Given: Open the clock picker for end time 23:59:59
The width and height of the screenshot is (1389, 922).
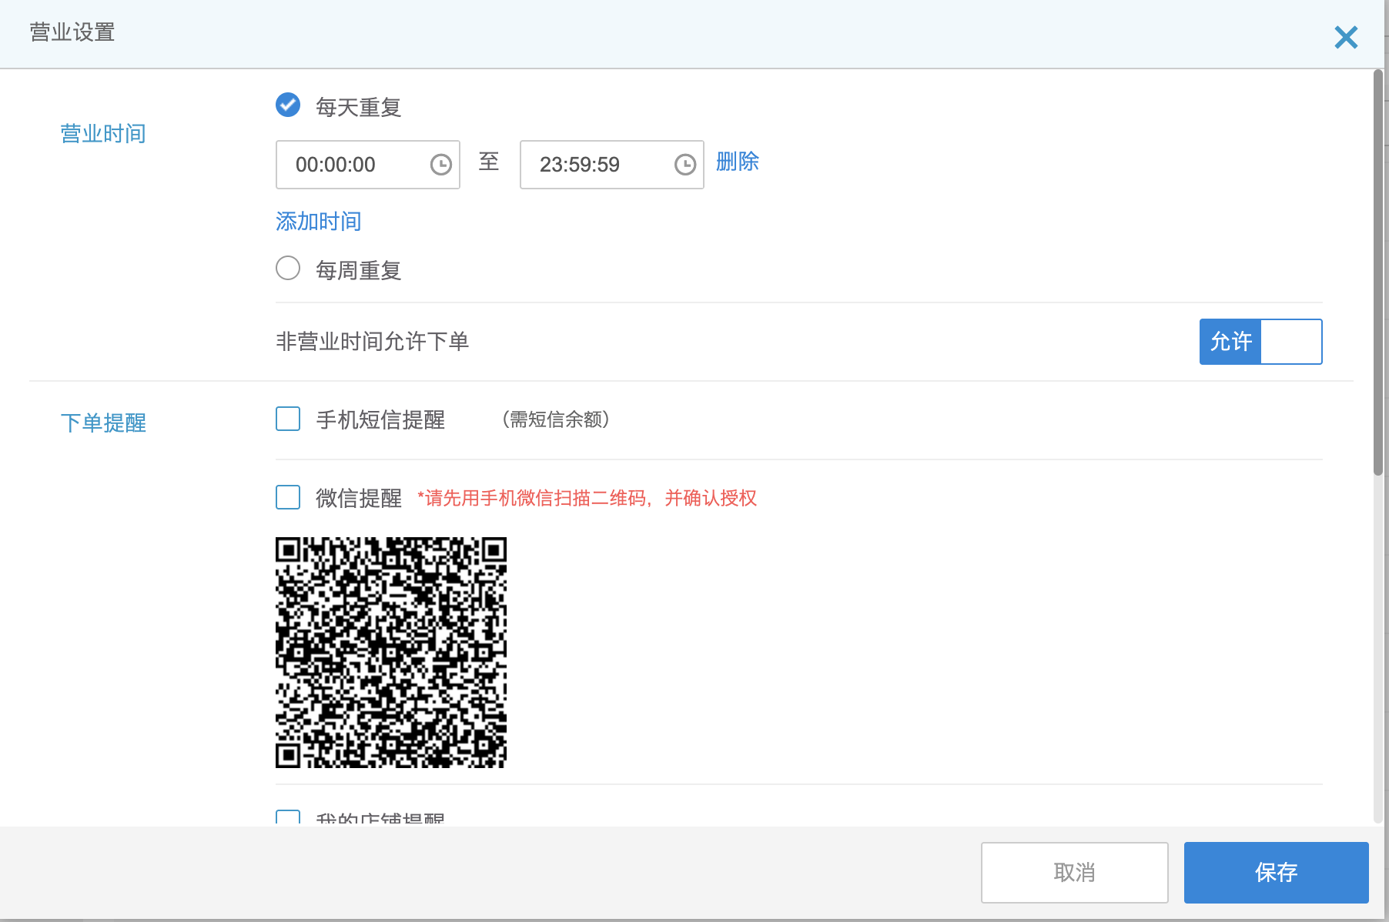Looking at the screenshot, I should point(684,165).
